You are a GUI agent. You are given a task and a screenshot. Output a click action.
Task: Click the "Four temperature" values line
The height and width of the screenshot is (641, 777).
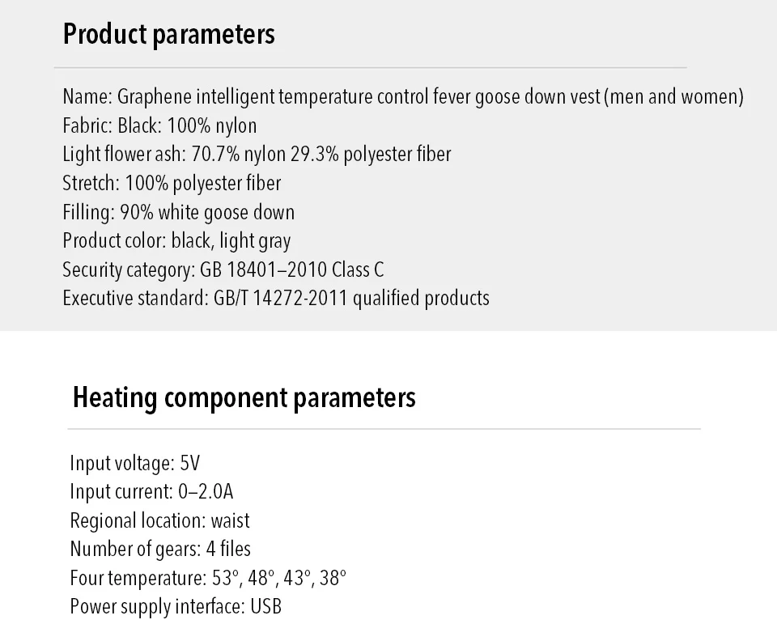tap(208, 578)
